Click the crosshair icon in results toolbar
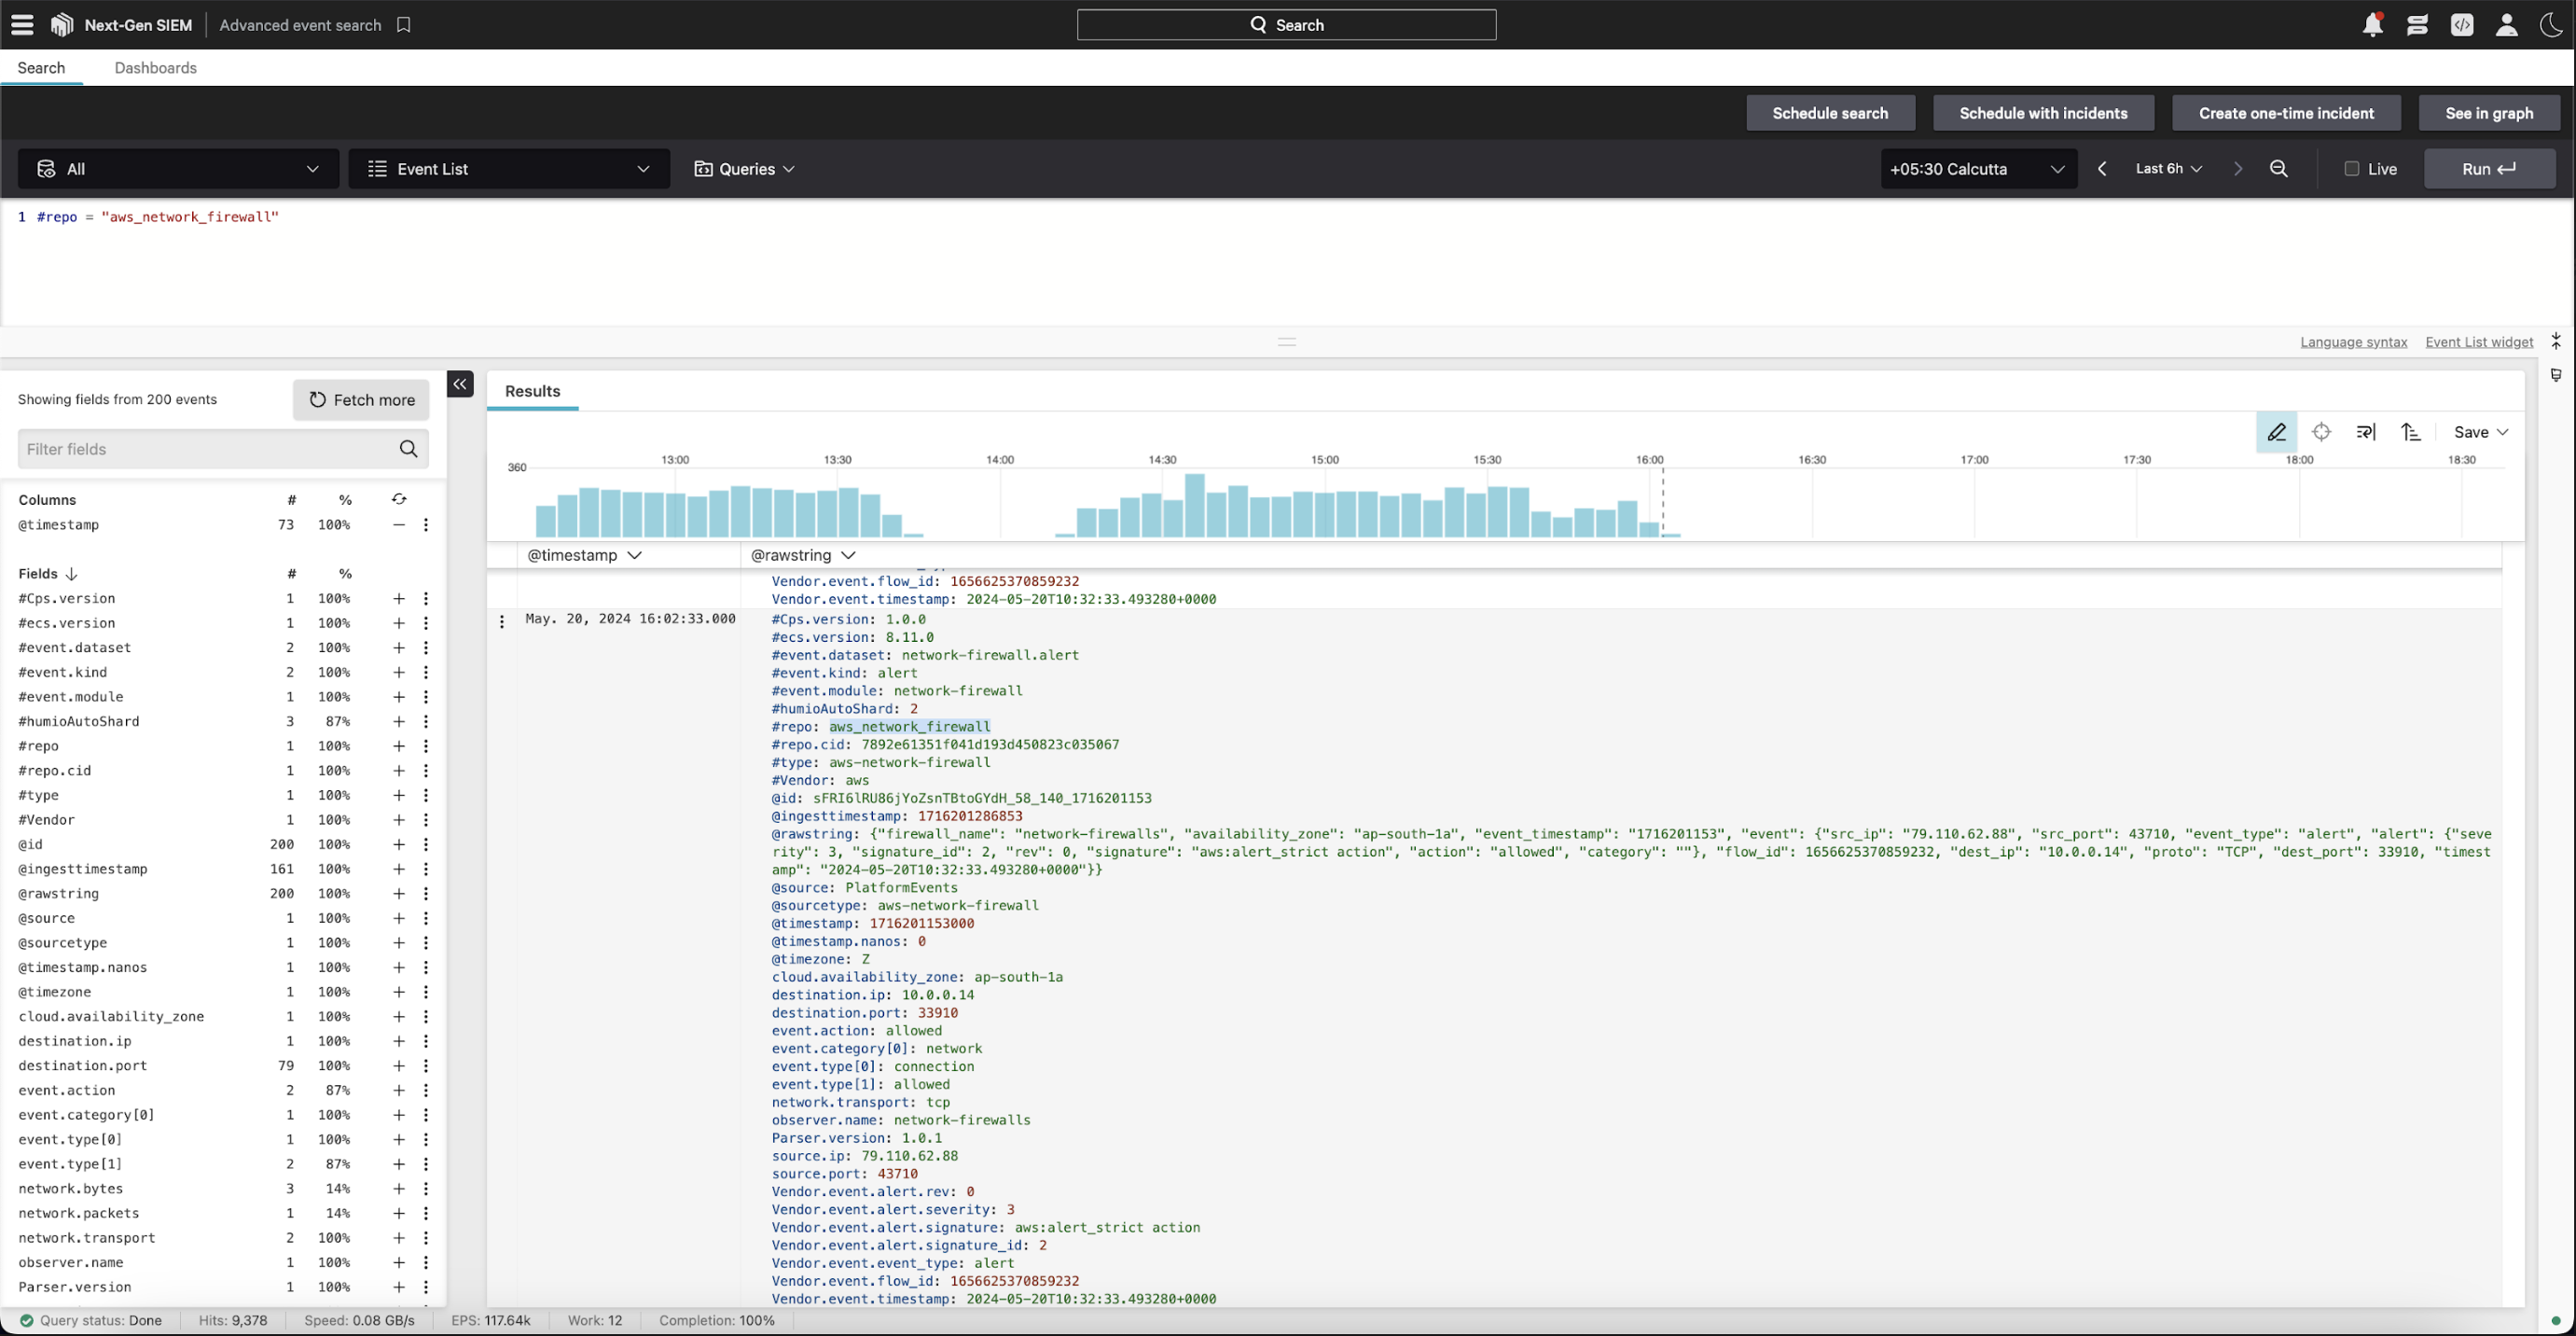The width and height of the screenshot is (2576, 1336). click(2321, 432)
